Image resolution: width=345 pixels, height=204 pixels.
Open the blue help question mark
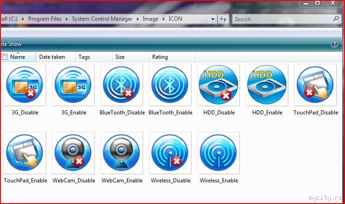[334, 44]
